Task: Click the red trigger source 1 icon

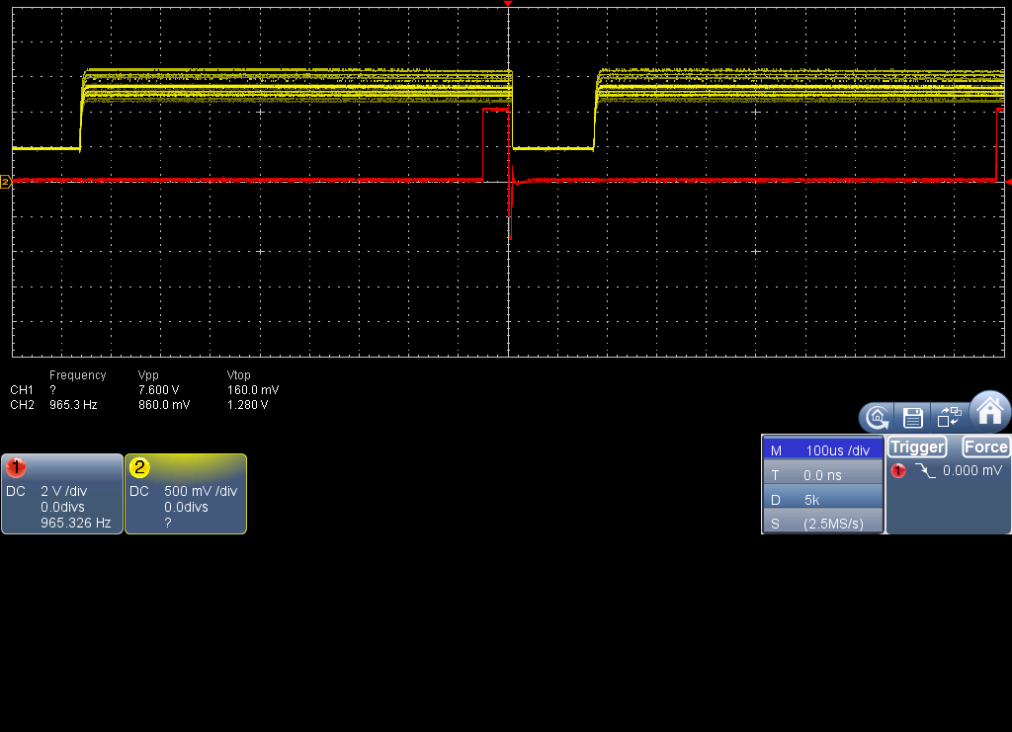Action: point(897,471)
